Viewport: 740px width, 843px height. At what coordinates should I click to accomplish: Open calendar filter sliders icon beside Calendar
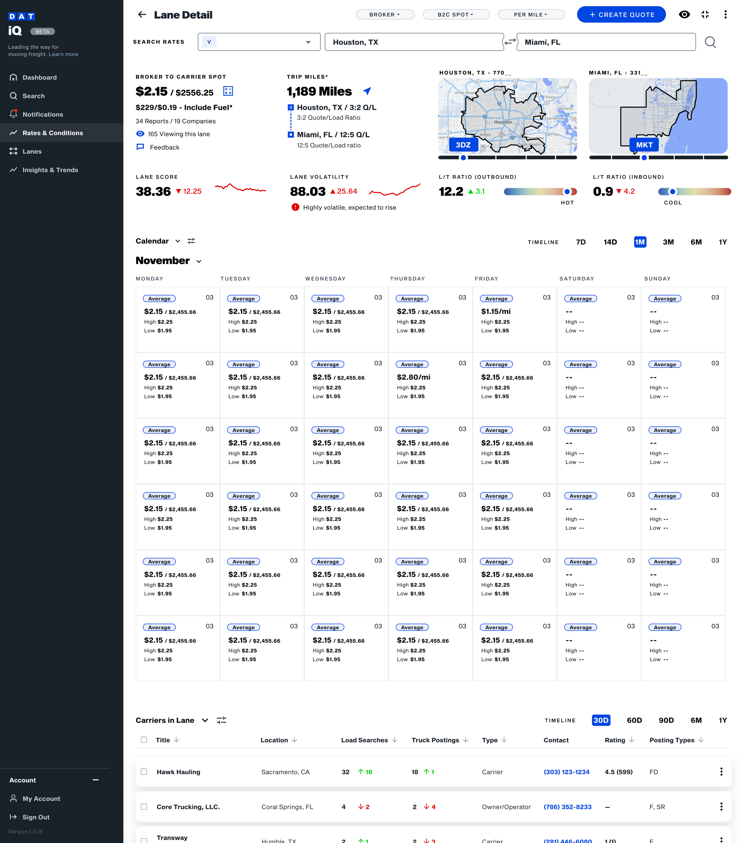coord(191,241)
